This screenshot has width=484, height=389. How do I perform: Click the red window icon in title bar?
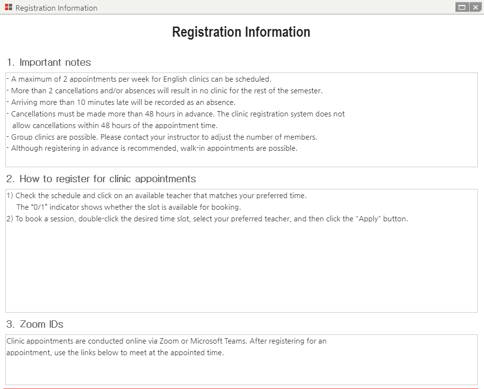8,7
